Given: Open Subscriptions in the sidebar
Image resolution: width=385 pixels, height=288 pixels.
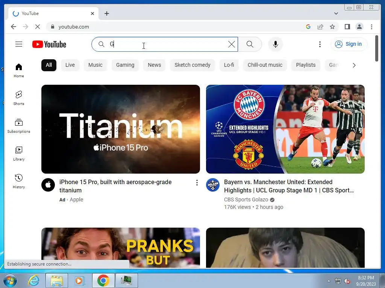Looking at the screenshot, I should [x=19, y=126].
